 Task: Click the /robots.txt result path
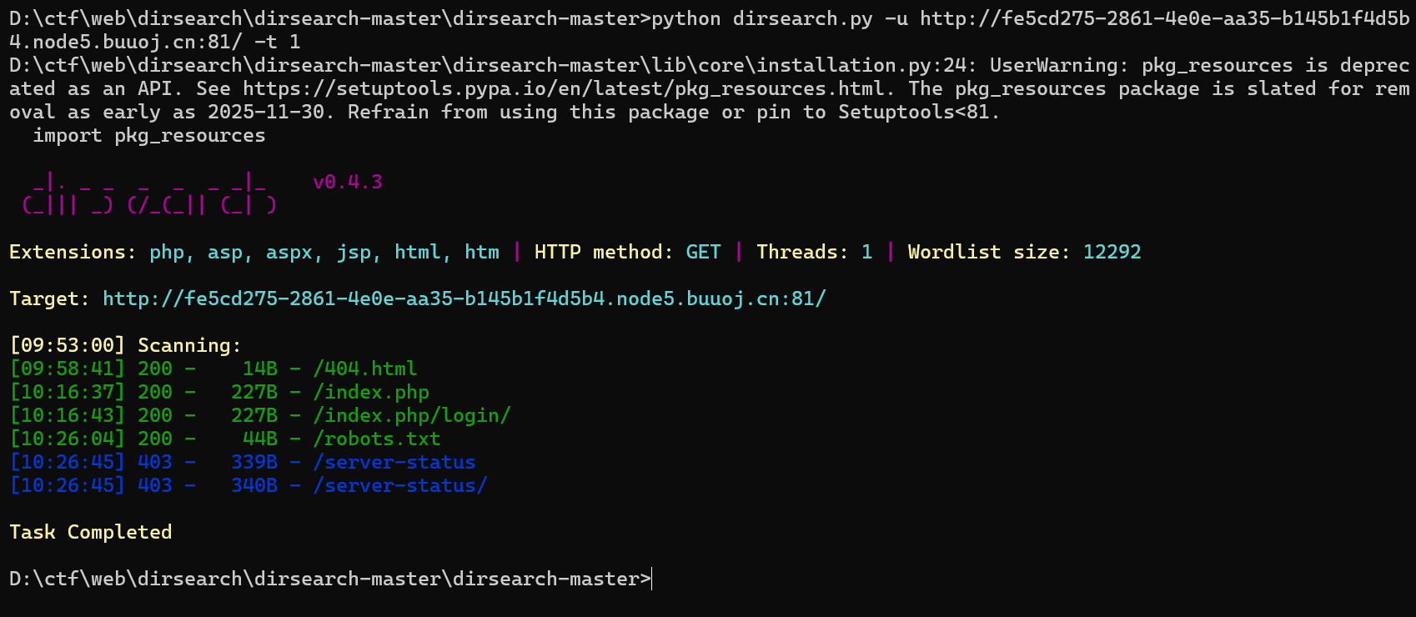point(377,439)
